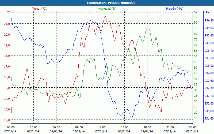
Task: Click temperature axis value '20,0'
Action: click(x=7, y=35)
